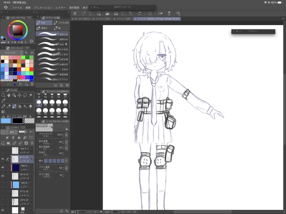Select the 厚塗り sub tool group
This screenshot has width=286, height=214.
44,28
